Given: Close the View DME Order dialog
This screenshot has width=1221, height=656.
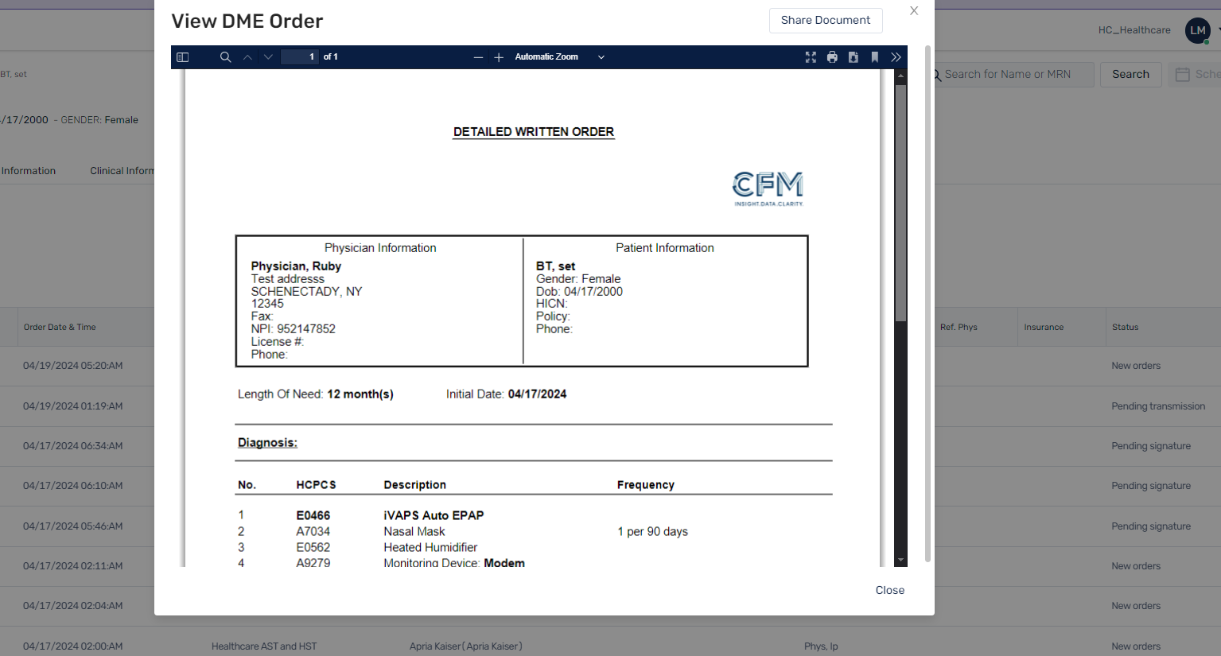Looking at the screenshot, I should 889,590.
